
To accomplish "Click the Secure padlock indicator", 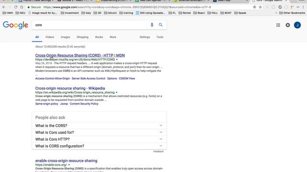I will tap(34, 7).
